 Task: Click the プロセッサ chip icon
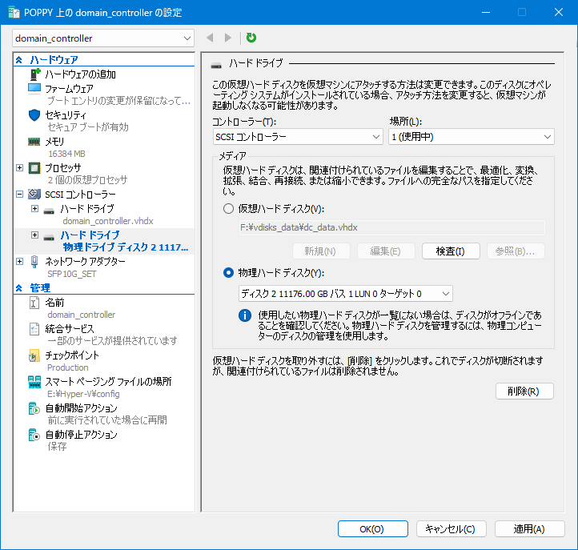[34, 168]
